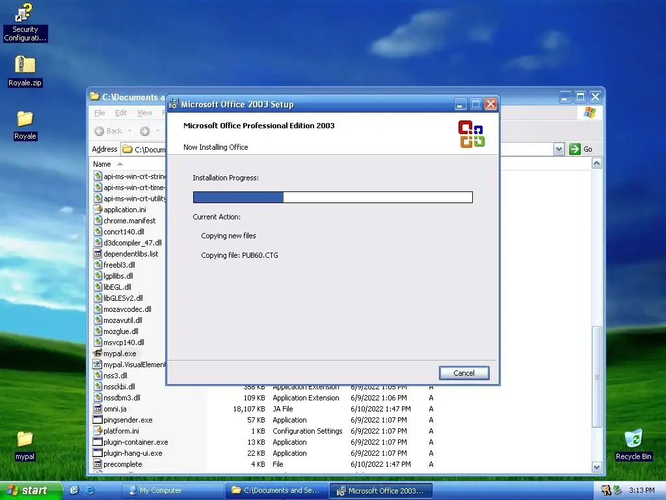Select freebl3.dll file
This screenshot has height=500, width=666.
(114, 265)
